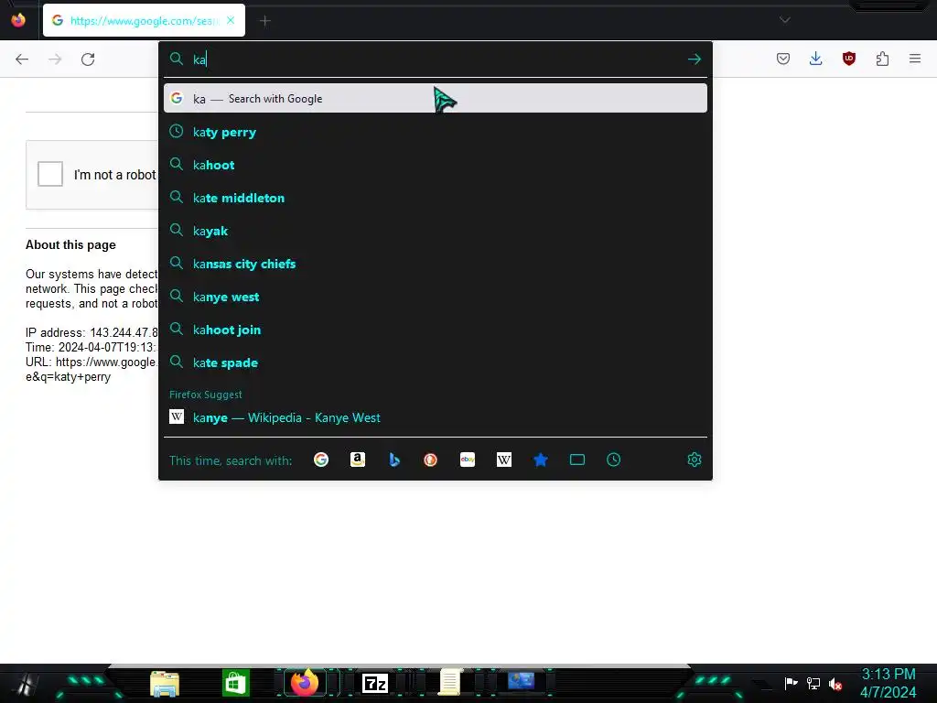
Task: Open the list all tabs chevron
Action: click(x=784, y=20)
